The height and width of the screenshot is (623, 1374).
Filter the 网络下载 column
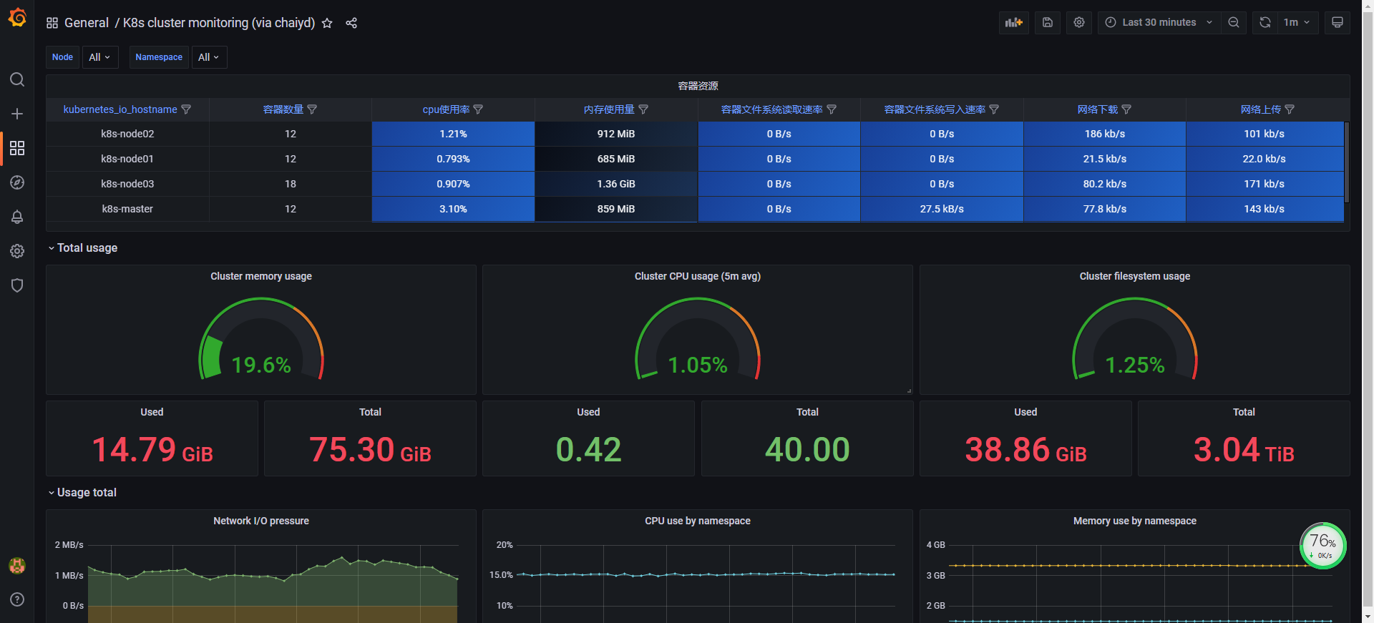1126,109
